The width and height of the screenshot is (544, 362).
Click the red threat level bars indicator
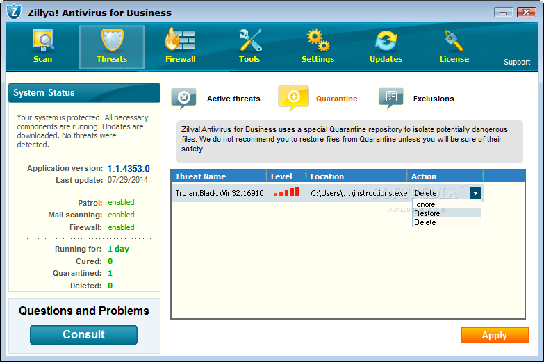286,192
